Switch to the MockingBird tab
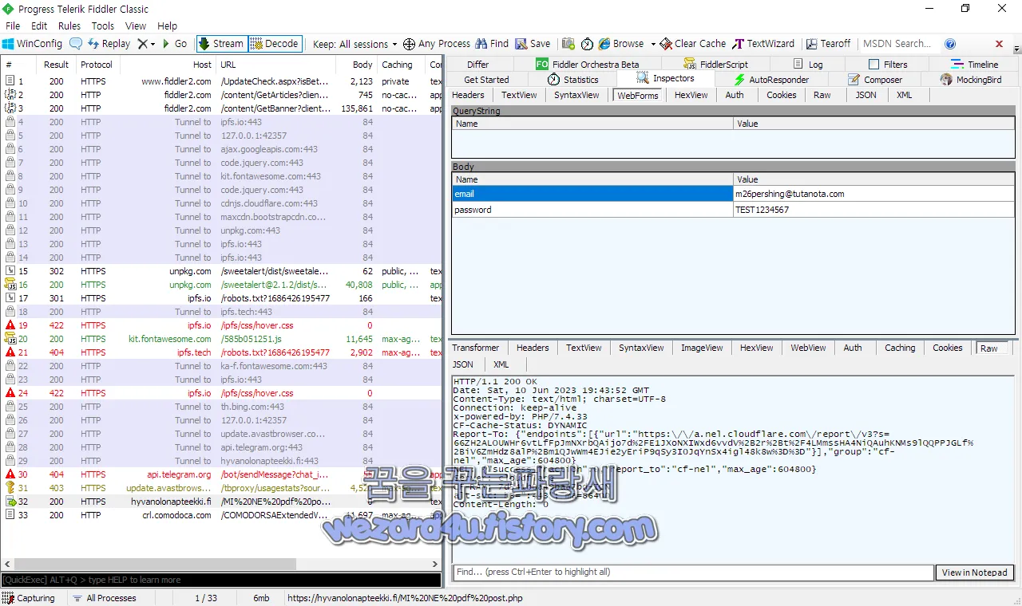The height and width of the screenshot is (606, 1022). tap(971, 80)
